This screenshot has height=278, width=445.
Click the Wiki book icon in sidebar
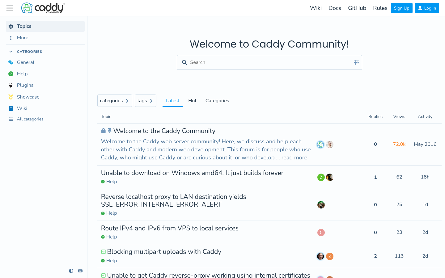point(11,108)
